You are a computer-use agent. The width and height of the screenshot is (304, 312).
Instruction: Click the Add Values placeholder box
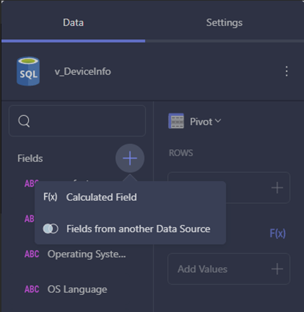click(x=229, y=269)
